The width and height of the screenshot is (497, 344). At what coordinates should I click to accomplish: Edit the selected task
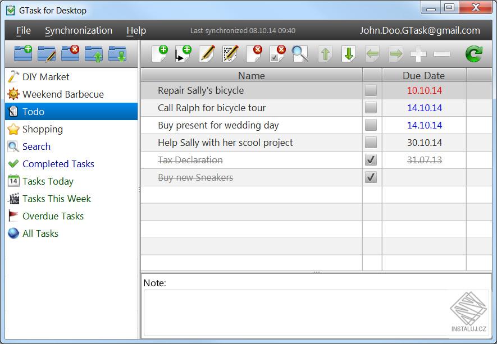pyautogui.click(x=206, y=54)
